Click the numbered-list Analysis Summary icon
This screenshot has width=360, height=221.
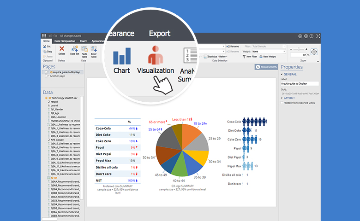[190, 55]
